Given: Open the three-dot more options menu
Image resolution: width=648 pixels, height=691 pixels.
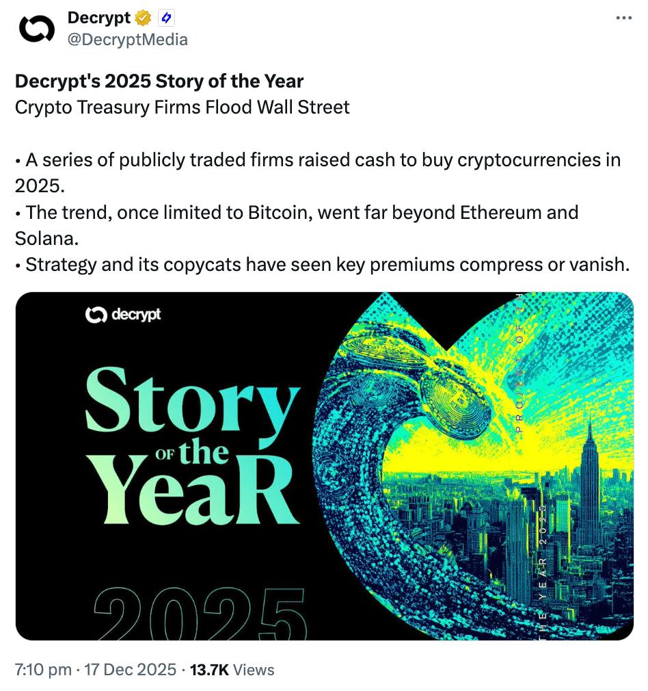Looking at the screenshot, I should [x=623, y=18].
